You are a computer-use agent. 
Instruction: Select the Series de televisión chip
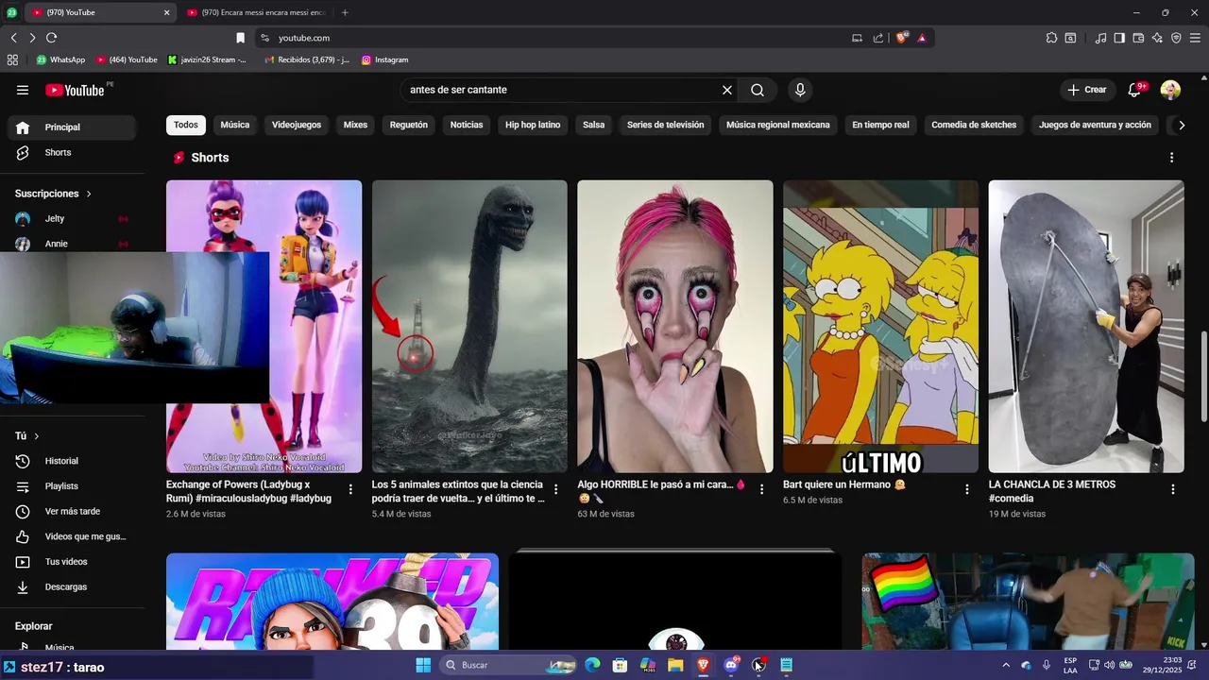665,125
